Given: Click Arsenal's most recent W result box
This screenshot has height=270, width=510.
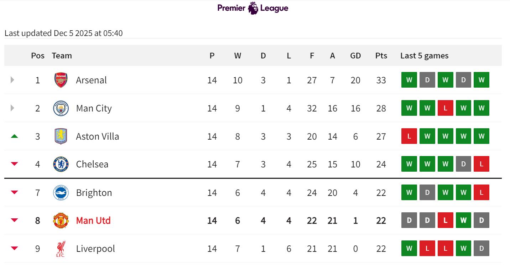Looking at the screenshot, I should [482, 80].
